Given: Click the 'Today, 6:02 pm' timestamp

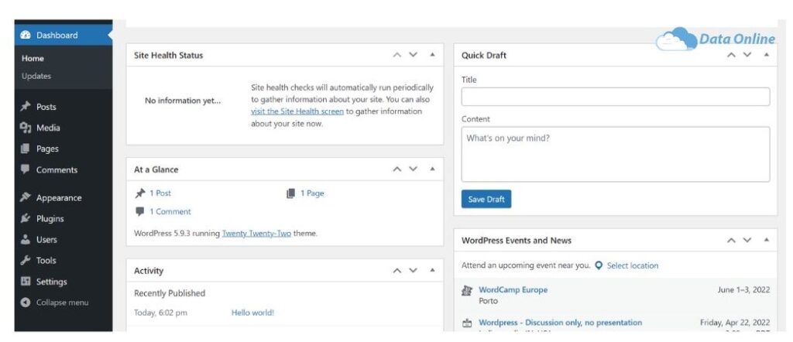Looking at the screenshot, I should [160, 313].
